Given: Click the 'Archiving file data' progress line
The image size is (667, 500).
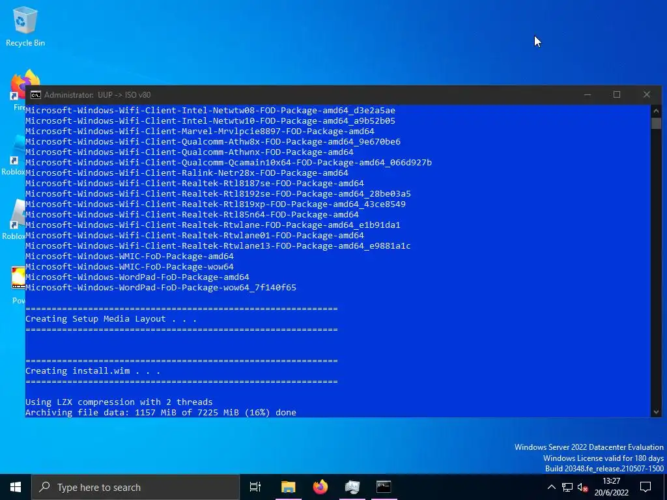Looking at the screenshot, I should 161,412.
